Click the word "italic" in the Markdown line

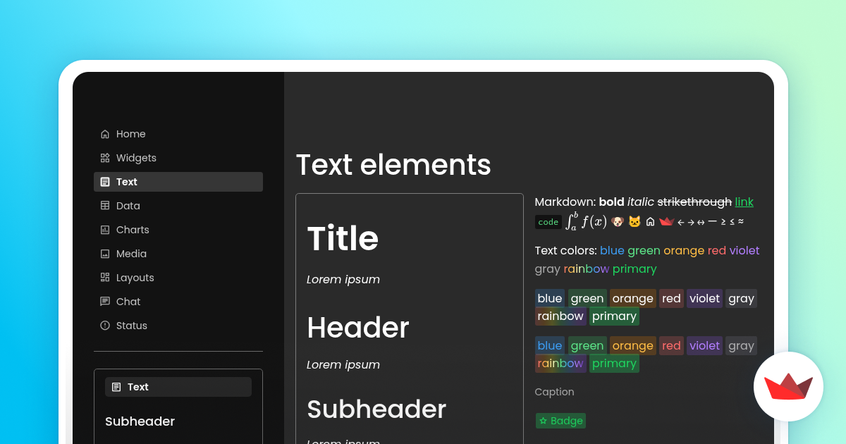641,202
